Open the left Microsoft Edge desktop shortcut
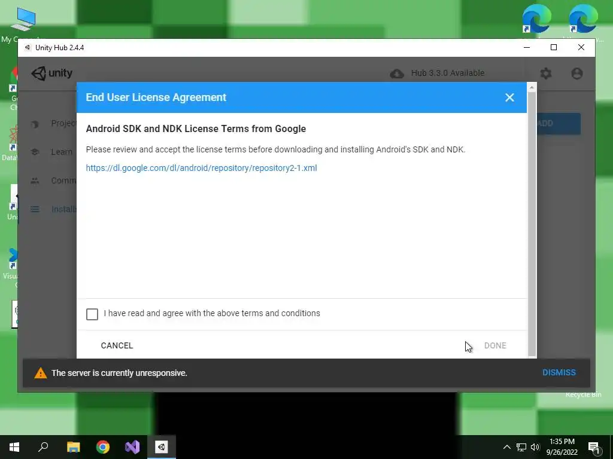 point(536,19)
